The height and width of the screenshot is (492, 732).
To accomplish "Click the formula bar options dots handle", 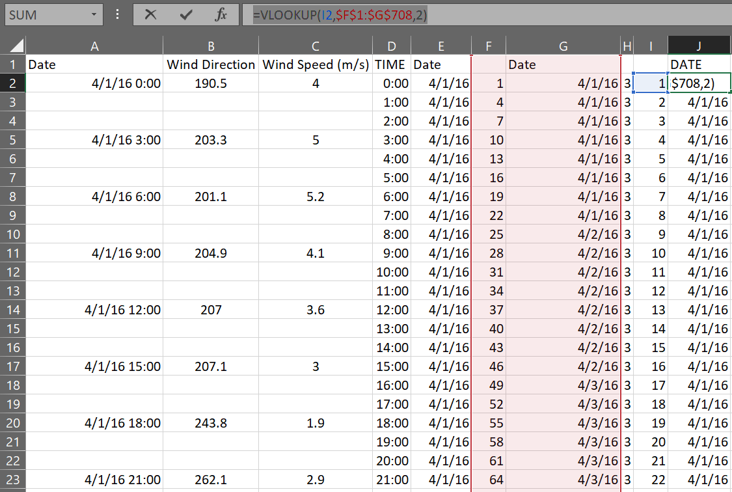I will click(117, 15).
